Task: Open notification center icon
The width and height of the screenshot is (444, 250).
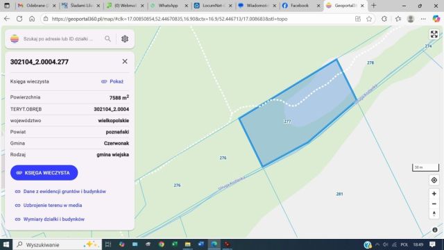Action: pos(432,244)
